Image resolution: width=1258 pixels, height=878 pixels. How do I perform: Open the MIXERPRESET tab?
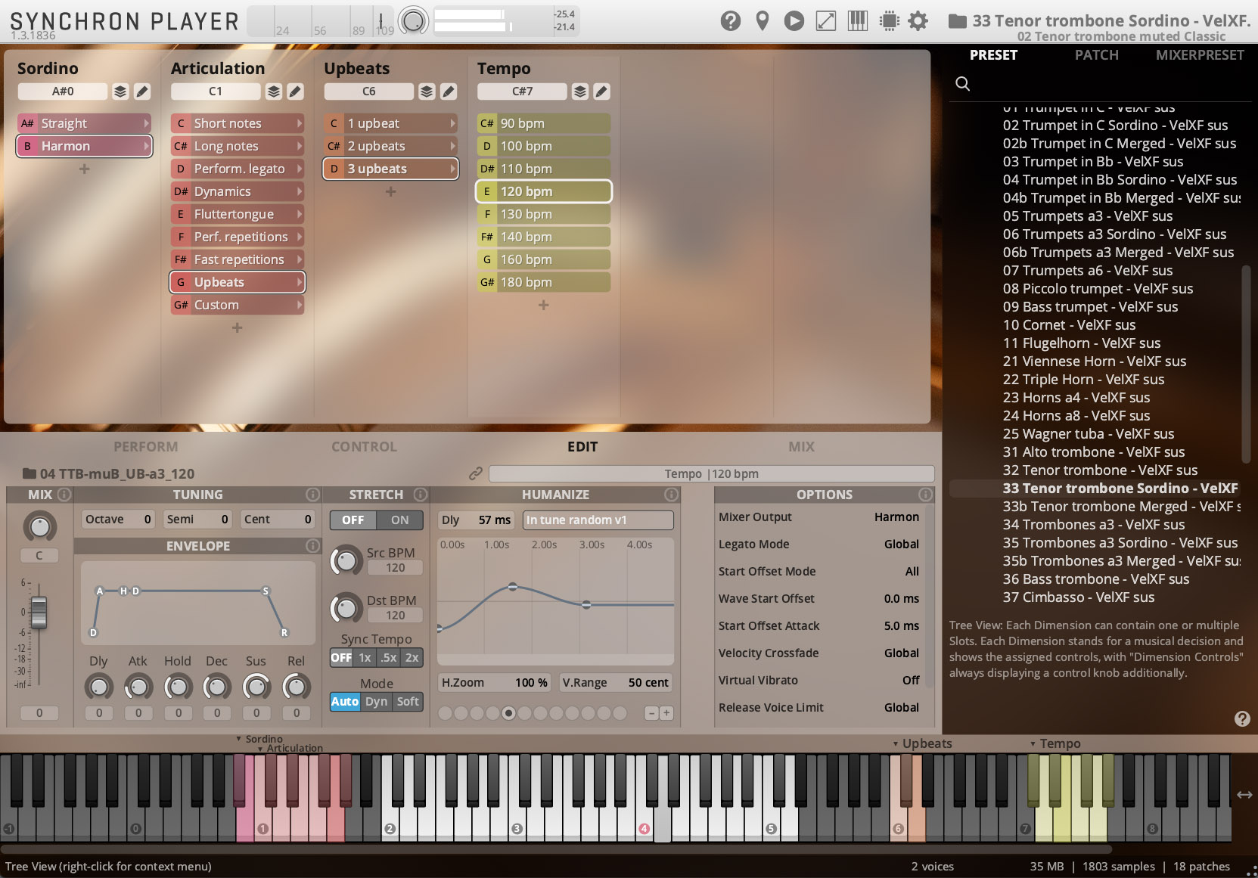(1200, 55)
